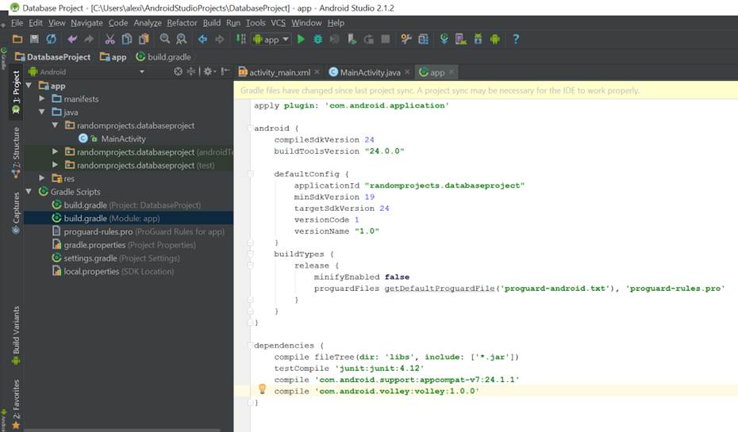Open Replace with the second magnifier icon

click(x=181, y=39)
